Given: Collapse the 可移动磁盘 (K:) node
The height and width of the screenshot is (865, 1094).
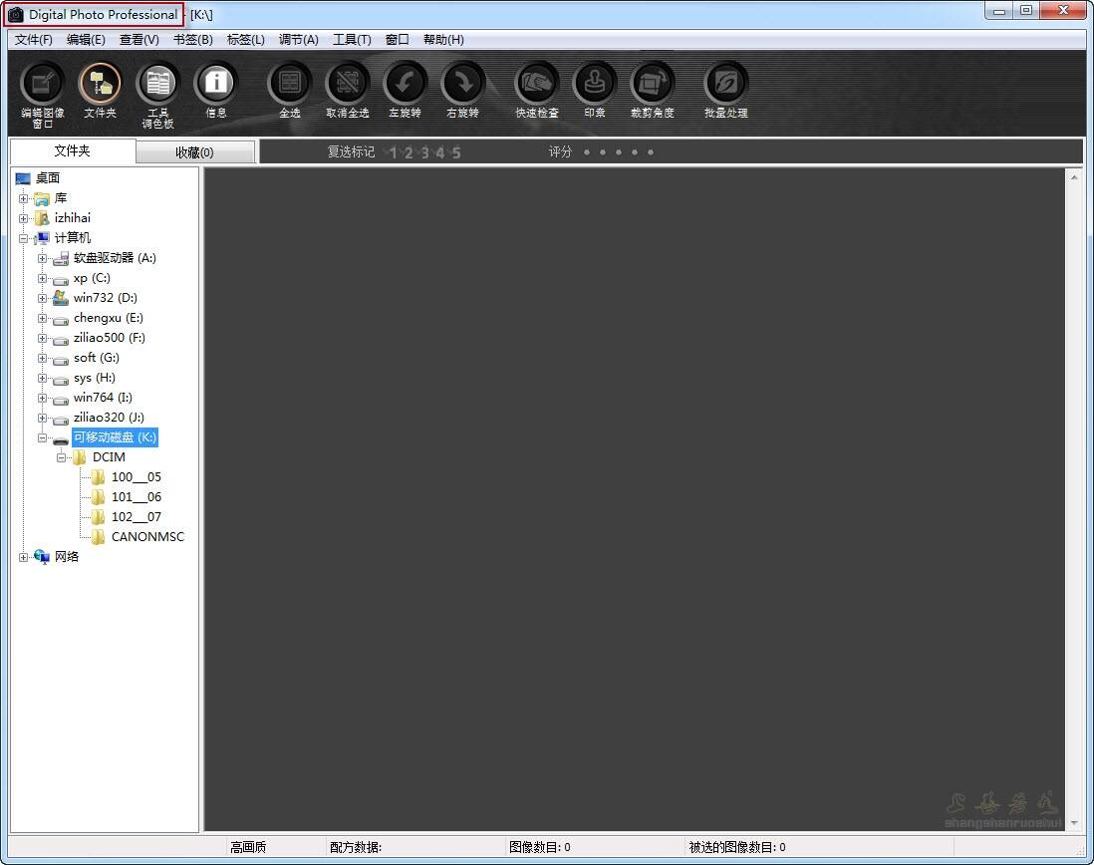Looking at the screenshot, I should (x=43, y=438).
